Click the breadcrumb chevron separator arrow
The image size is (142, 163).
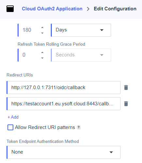point(88,9)
